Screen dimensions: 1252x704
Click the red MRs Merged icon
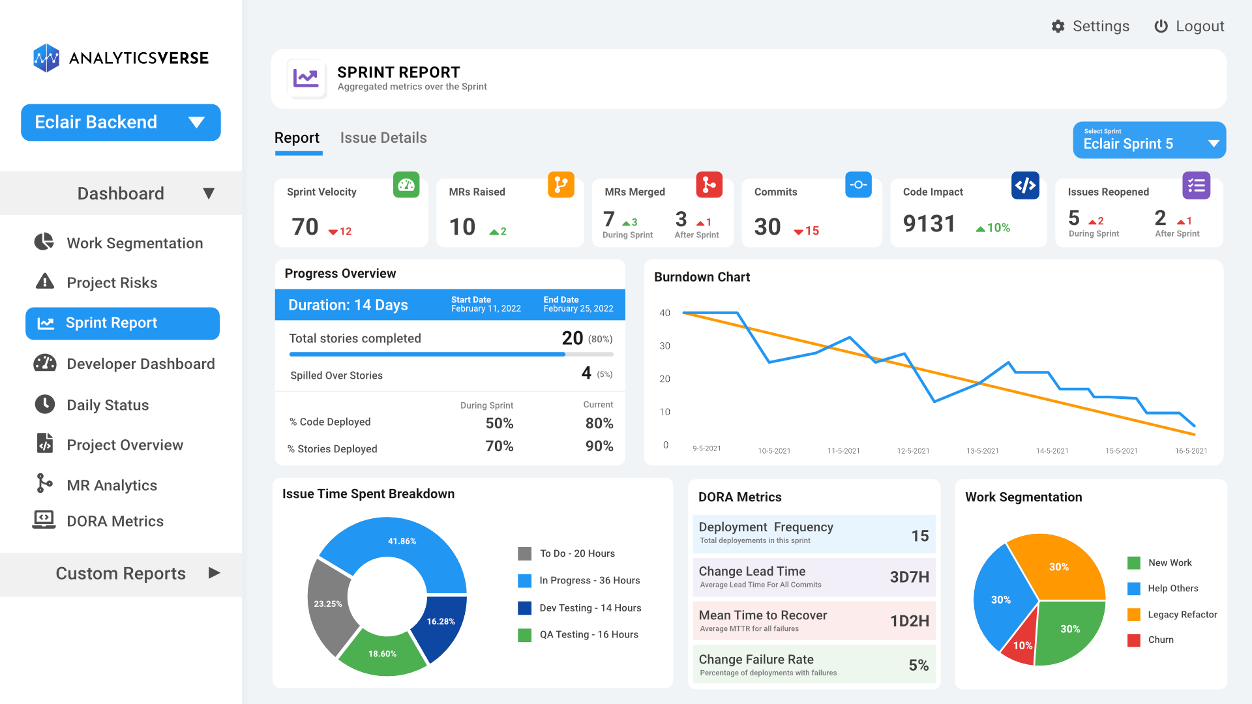point(709,185)
